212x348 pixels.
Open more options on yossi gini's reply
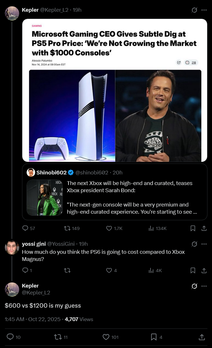click(x=204, y=244)
